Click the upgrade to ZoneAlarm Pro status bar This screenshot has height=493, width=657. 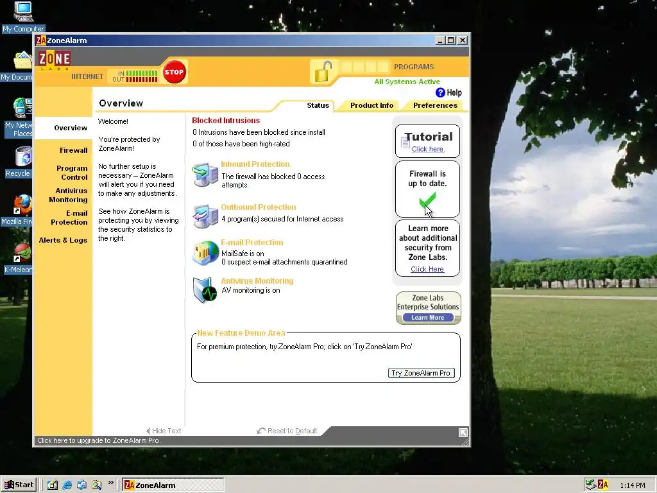(x=98, y=440)
